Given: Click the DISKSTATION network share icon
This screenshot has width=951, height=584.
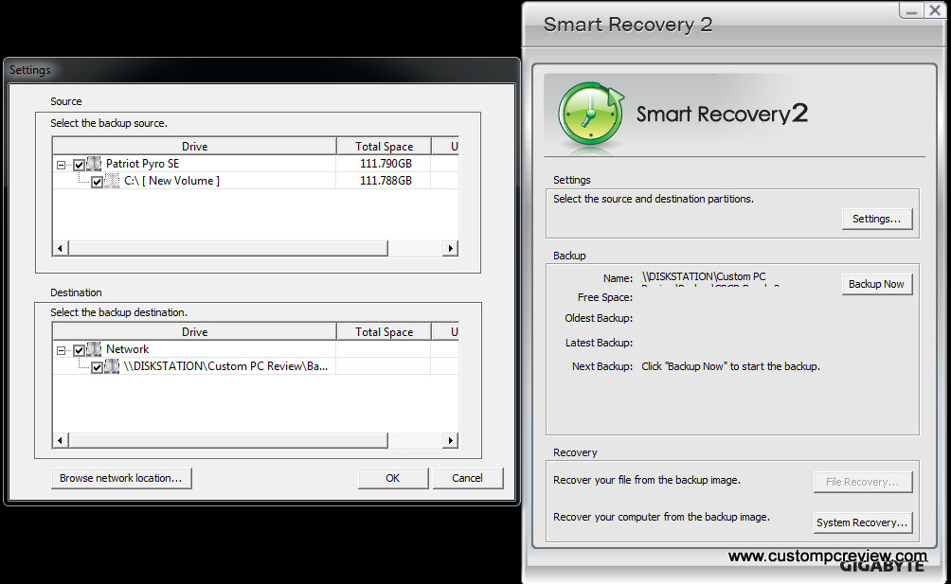Looking at the screenshot, I should pyautogui.click(x=112, y=366).
